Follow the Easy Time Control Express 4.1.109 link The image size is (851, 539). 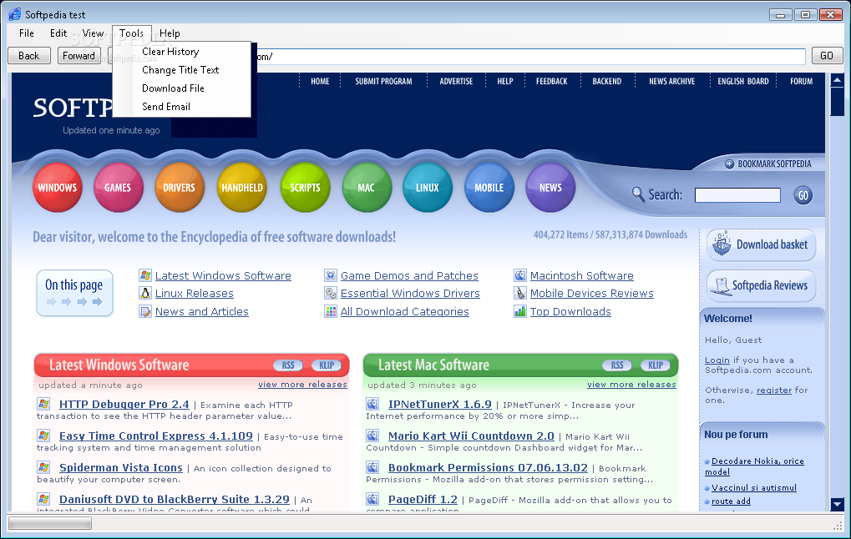click(x=156, y=436)
